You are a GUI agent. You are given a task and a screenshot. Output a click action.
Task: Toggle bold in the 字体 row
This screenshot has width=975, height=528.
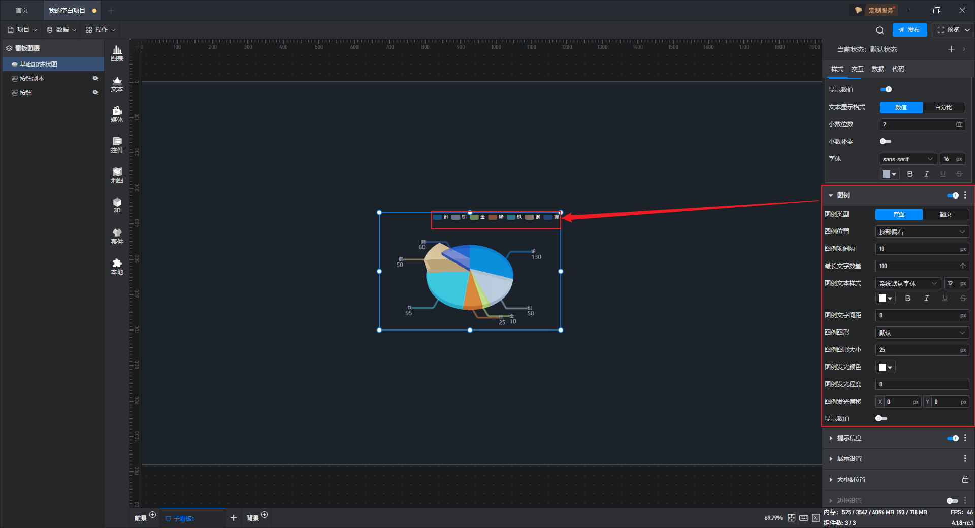[910, 174]
